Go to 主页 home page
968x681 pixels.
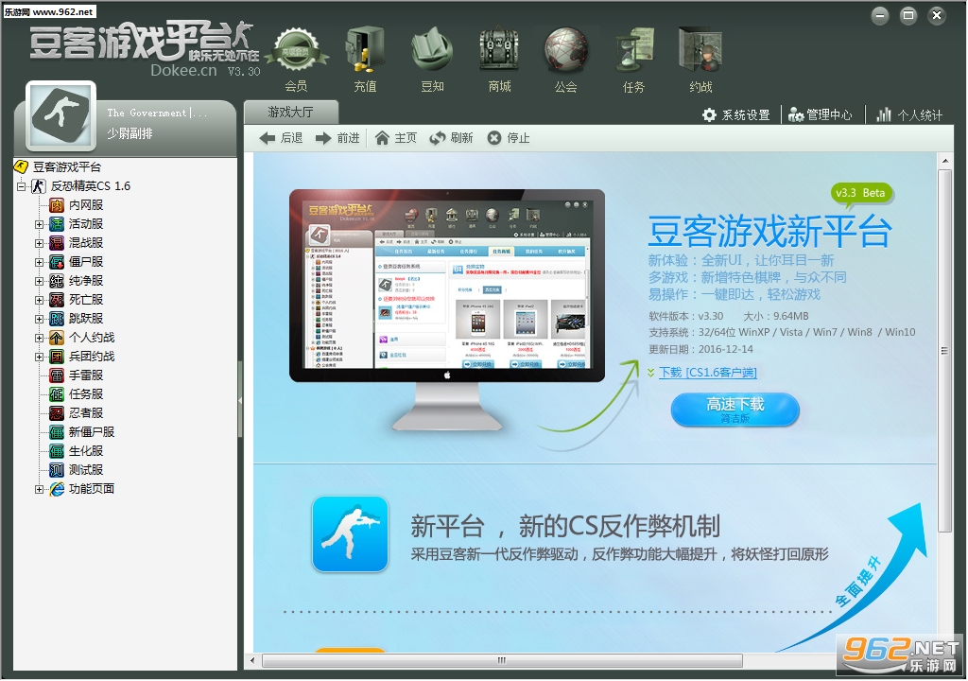point(396,138)
